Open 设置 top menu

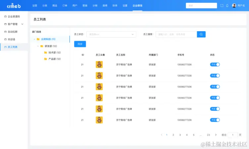click(125, 6)
